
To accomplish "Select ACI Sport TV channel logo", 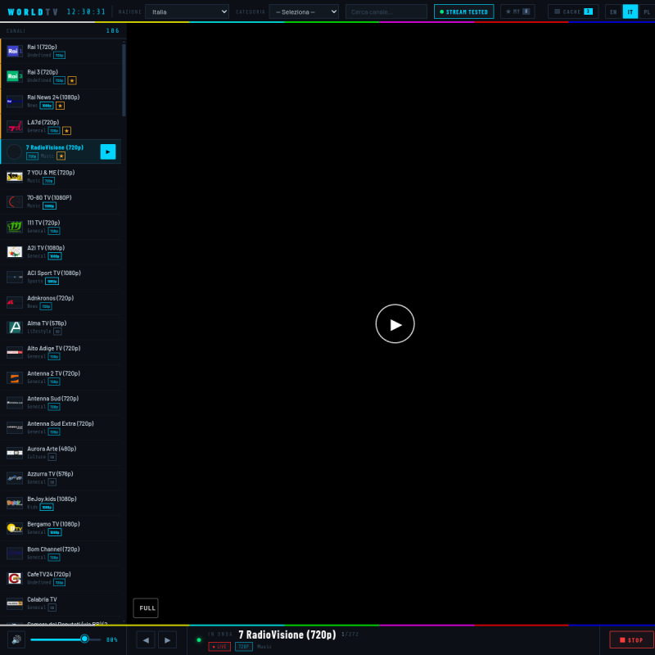I will [15, 277].
